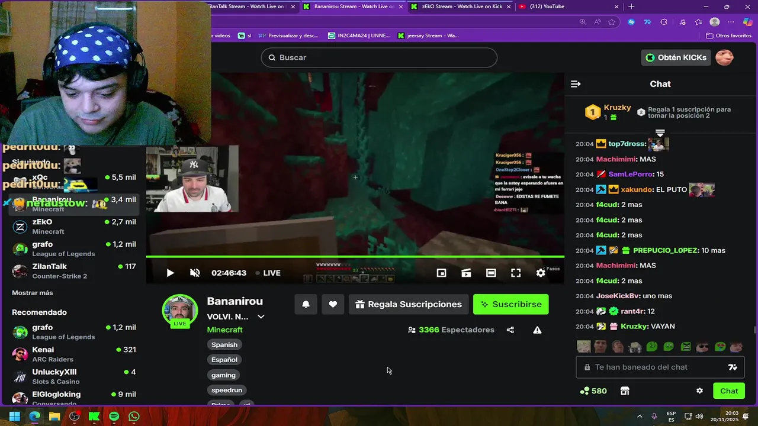
Task: Open Kruzky top gifter profile
Action: (617, 108)
